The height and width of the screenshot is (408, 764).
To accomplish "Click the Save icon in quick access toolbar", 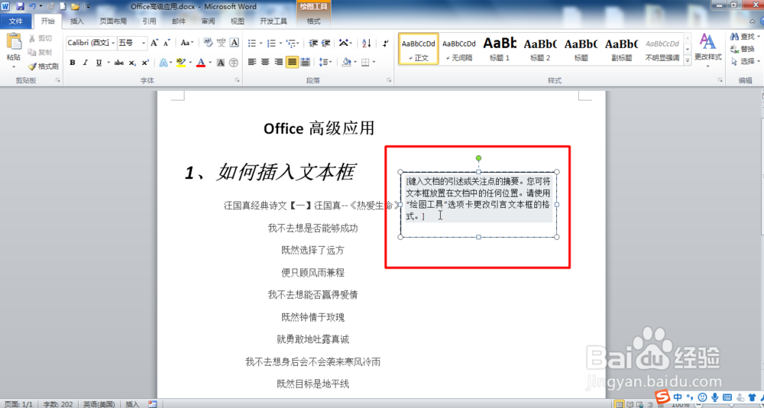I will click(x=20, y=6).
